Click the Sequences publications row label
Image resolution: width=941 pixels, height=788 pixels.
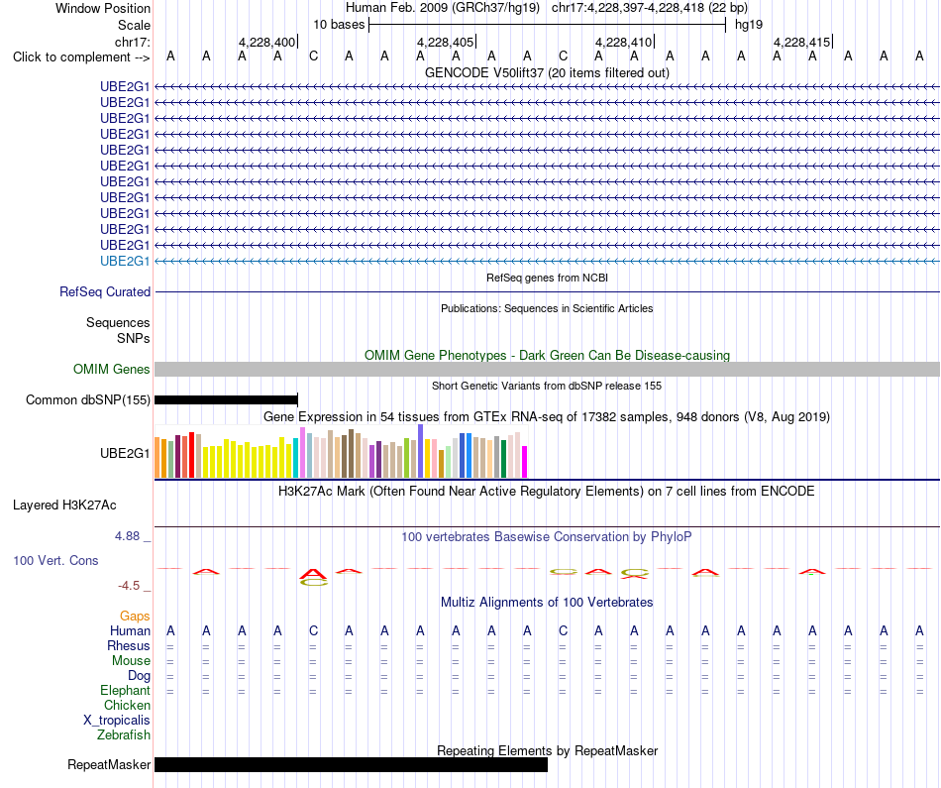coord(118,322)
